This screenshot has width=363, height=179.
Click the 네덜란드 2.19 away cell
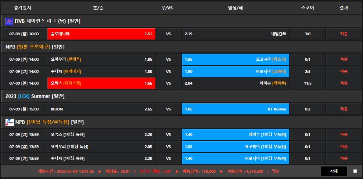(235, 34)
